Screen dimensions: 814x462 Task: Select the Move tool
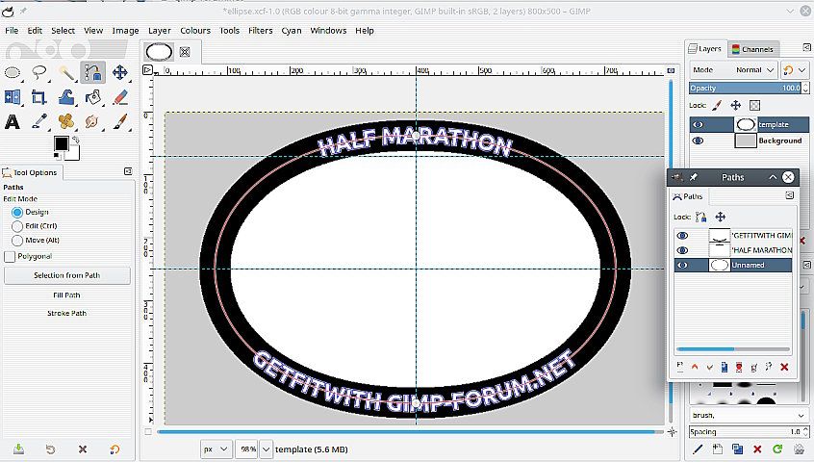click(x=120, y=73)
